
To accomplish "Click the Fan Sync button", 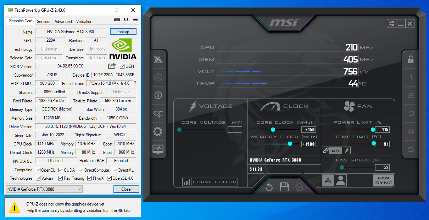I will click(x=384, y=180).
